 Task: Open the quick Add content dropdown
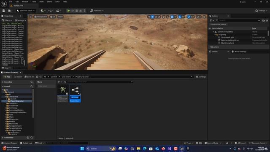tap(43, 11)
